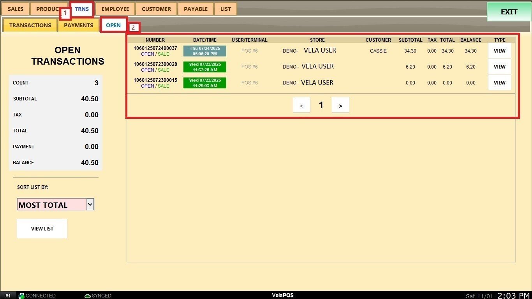532x299 pixels.
Task: Select the TRANSACTIONS sub-tab
Action: [30, 25]
